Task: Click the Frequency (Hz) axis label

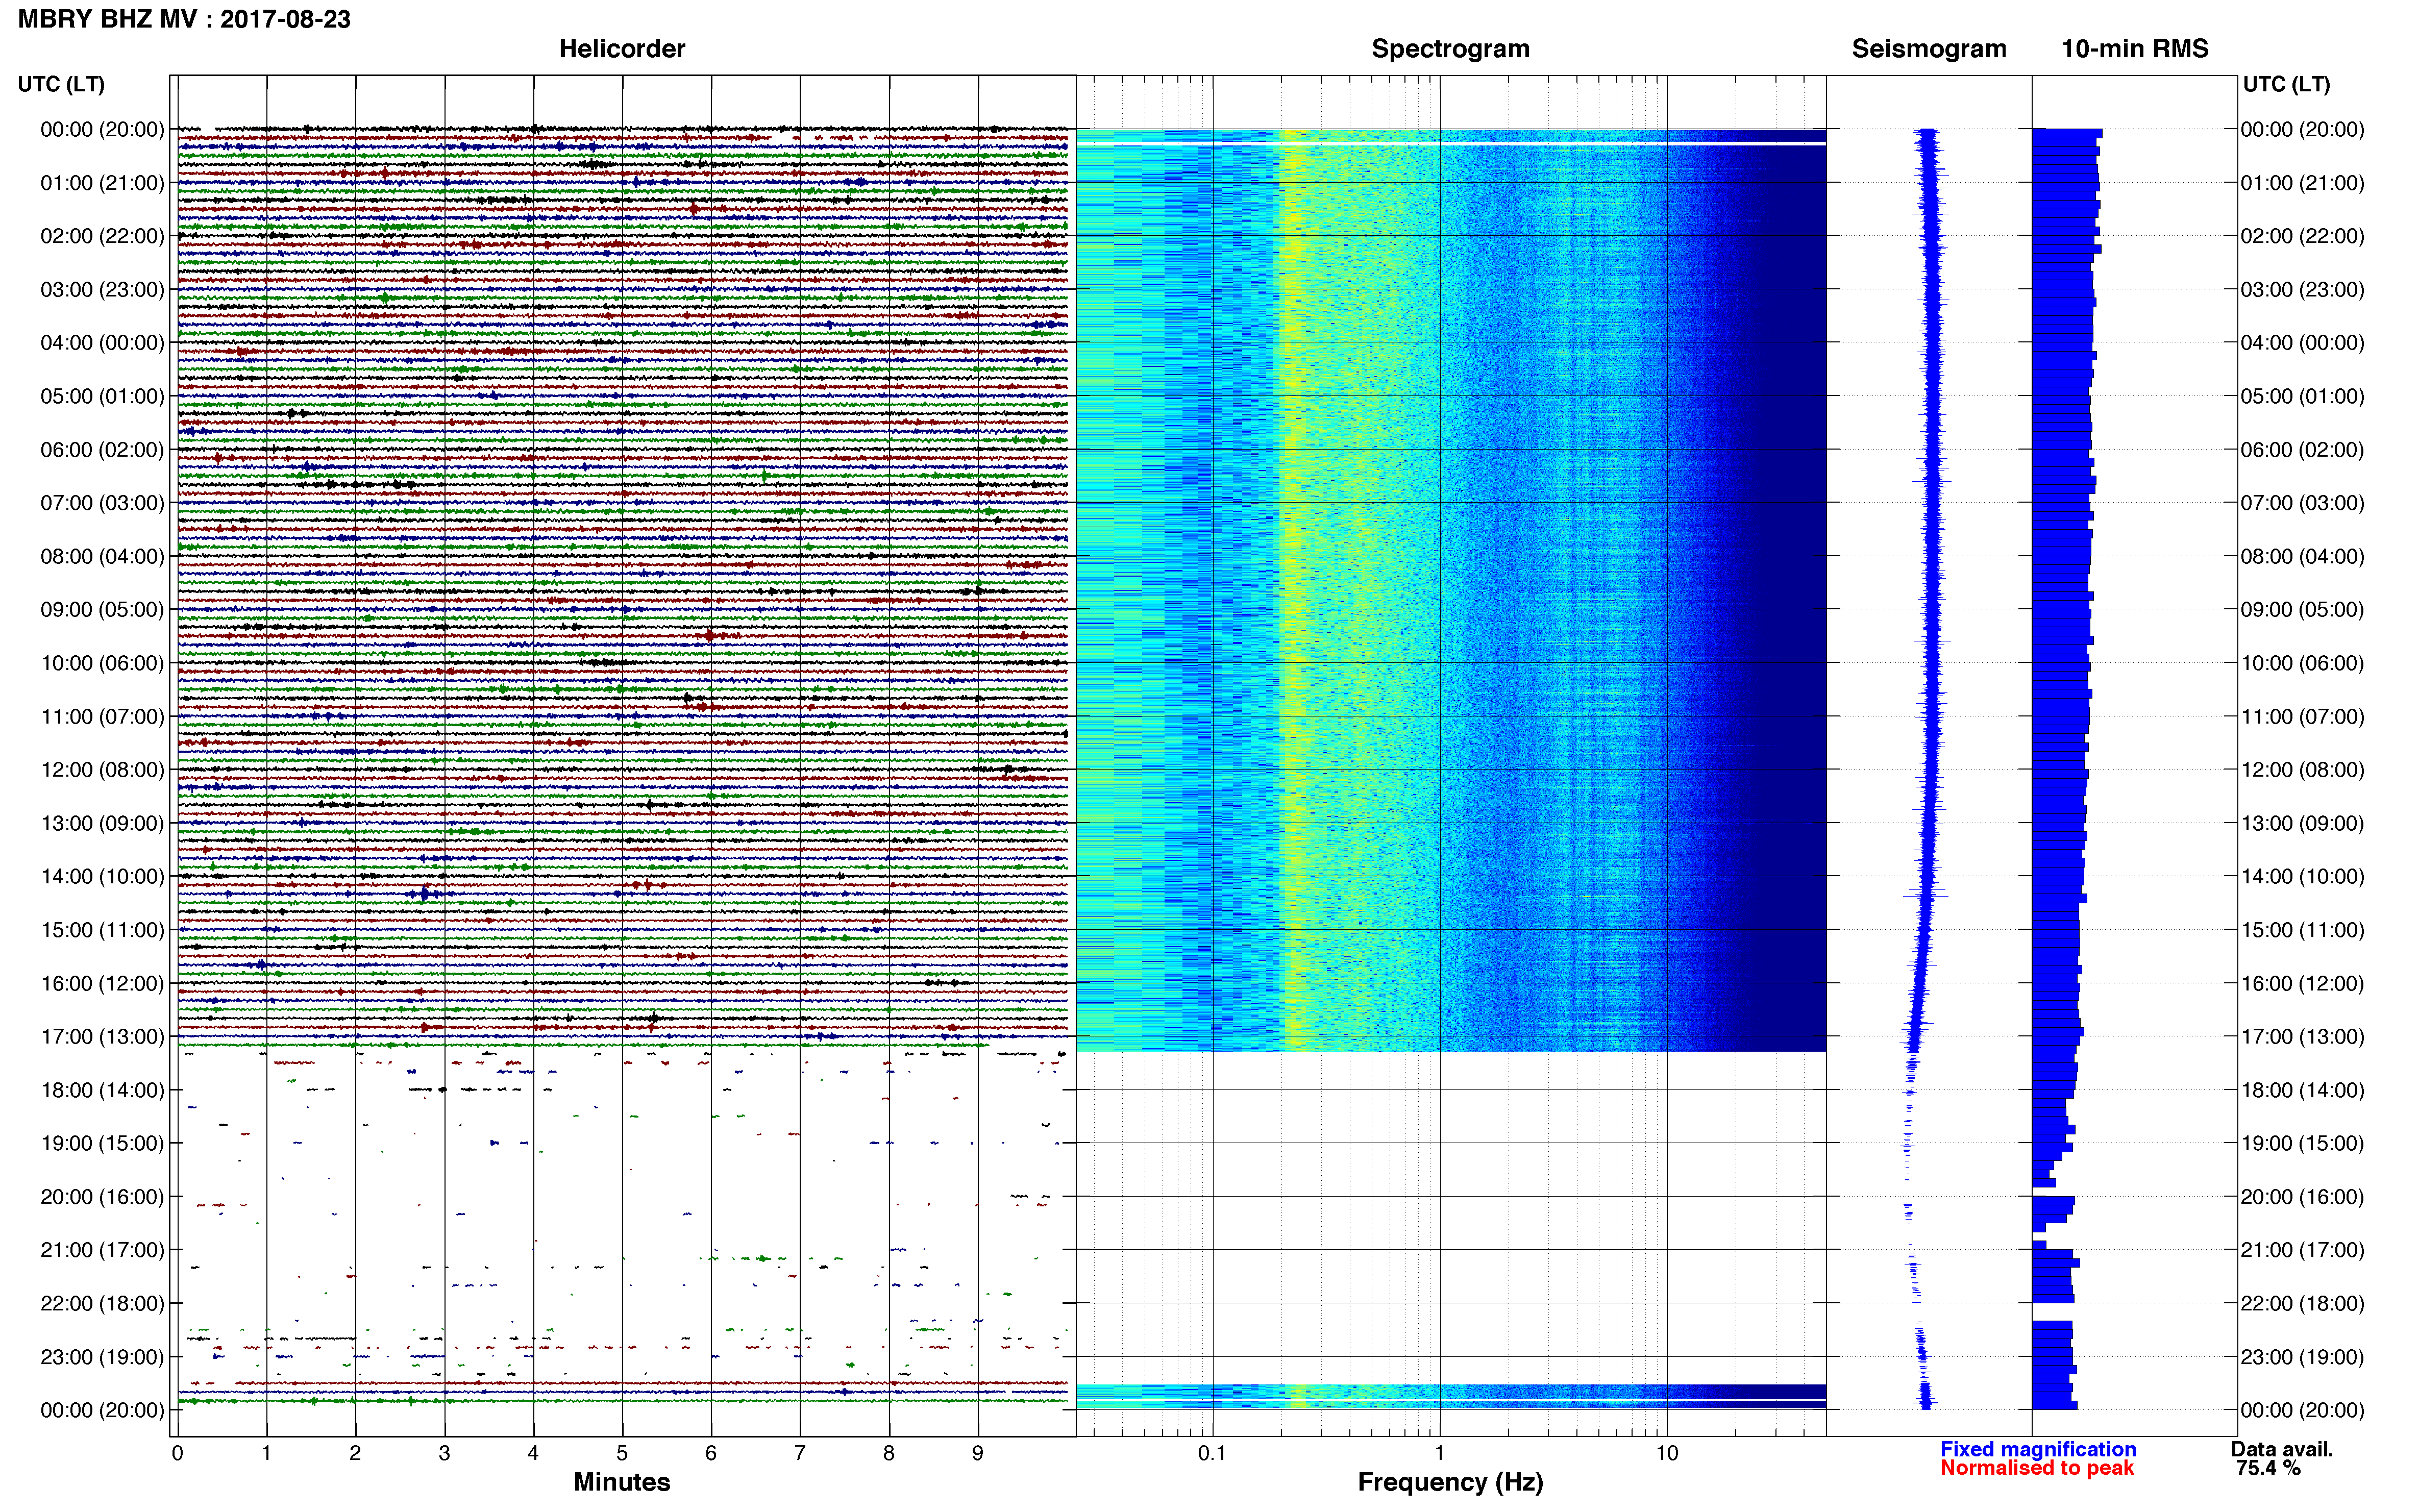Action: tap(1450, 1482)
